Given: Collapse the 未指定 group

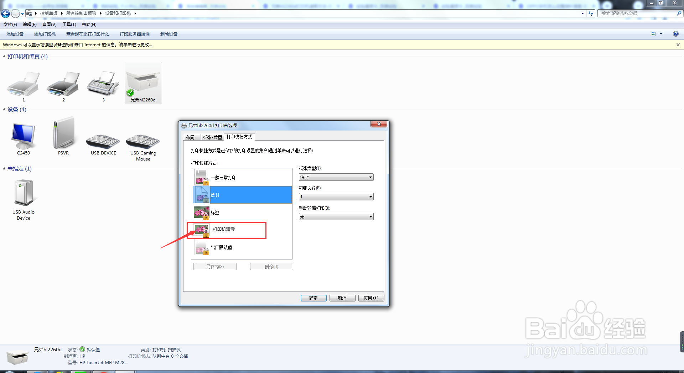Looking at the screenshot, I should (4, 169).
